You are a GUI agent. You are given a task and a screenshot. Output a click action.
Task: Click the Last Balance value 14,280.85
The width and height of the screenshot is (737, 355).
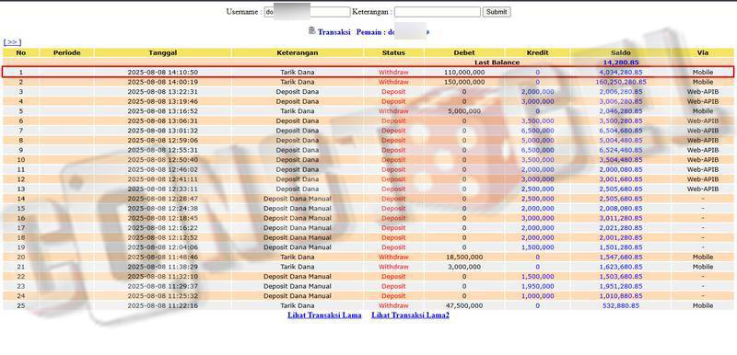click(620, 63)
